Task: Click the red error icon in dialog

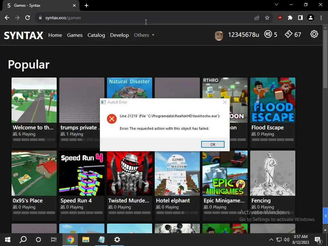Action: [x=112, y=119]
